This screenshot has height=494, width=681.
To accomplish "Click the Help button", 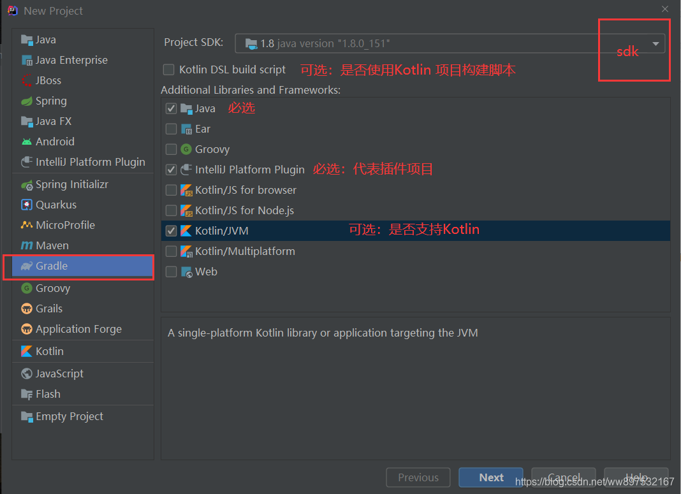I will [636, 477].
